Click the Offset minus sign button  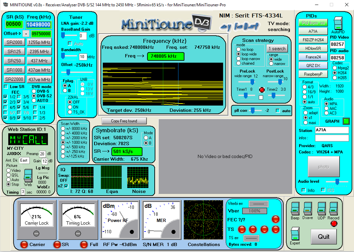pos(26,34)
